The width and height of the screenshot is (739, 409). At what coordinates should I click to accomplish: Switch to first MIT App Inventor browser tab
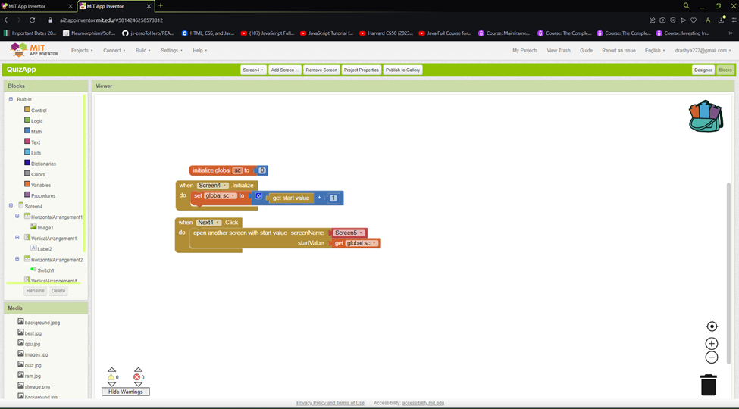(x=37, y=6)
